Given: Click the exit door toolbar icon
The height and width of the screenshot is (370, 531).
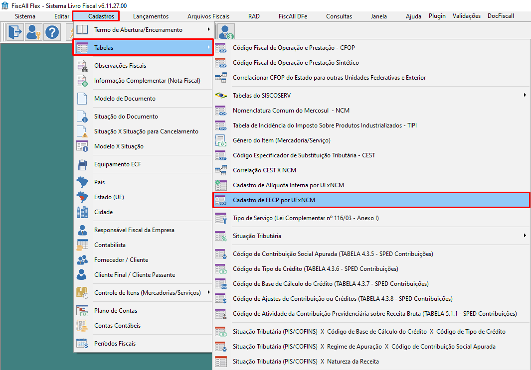Looking at the screenshot, I should pyautogui.click(x=15, y=32).
